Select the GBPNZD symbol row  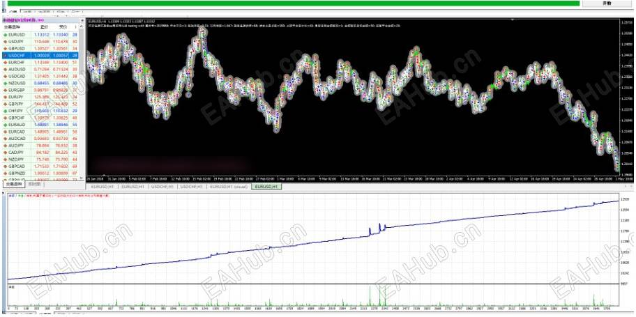click(40, 173)
